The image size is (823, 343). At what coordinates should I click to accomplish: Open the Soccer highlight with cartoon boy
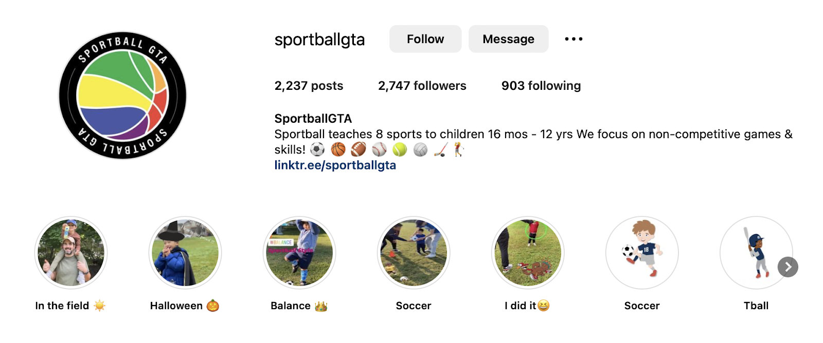[x=642, y=252]
